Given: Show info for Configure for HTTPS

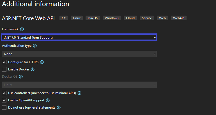Looking at the screenshot, I should (x=42, y=62).
